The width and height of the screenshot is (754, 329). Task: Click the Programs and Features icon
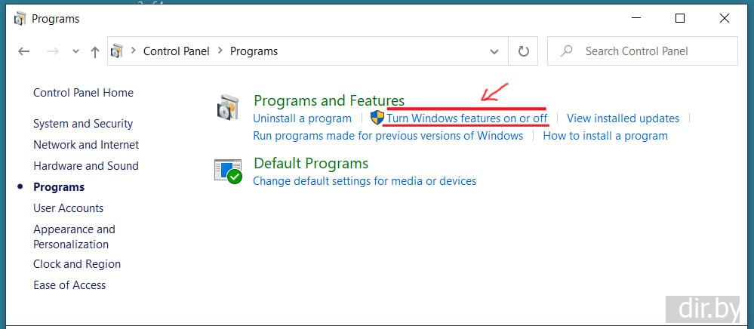click(x=227, y=109)
